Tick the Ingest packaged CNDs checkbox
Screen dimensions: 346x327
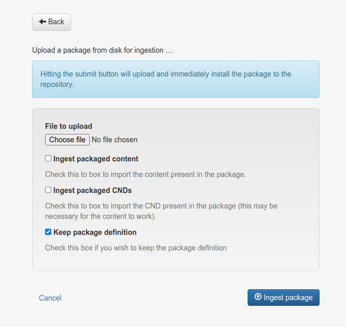click(48, 190)
